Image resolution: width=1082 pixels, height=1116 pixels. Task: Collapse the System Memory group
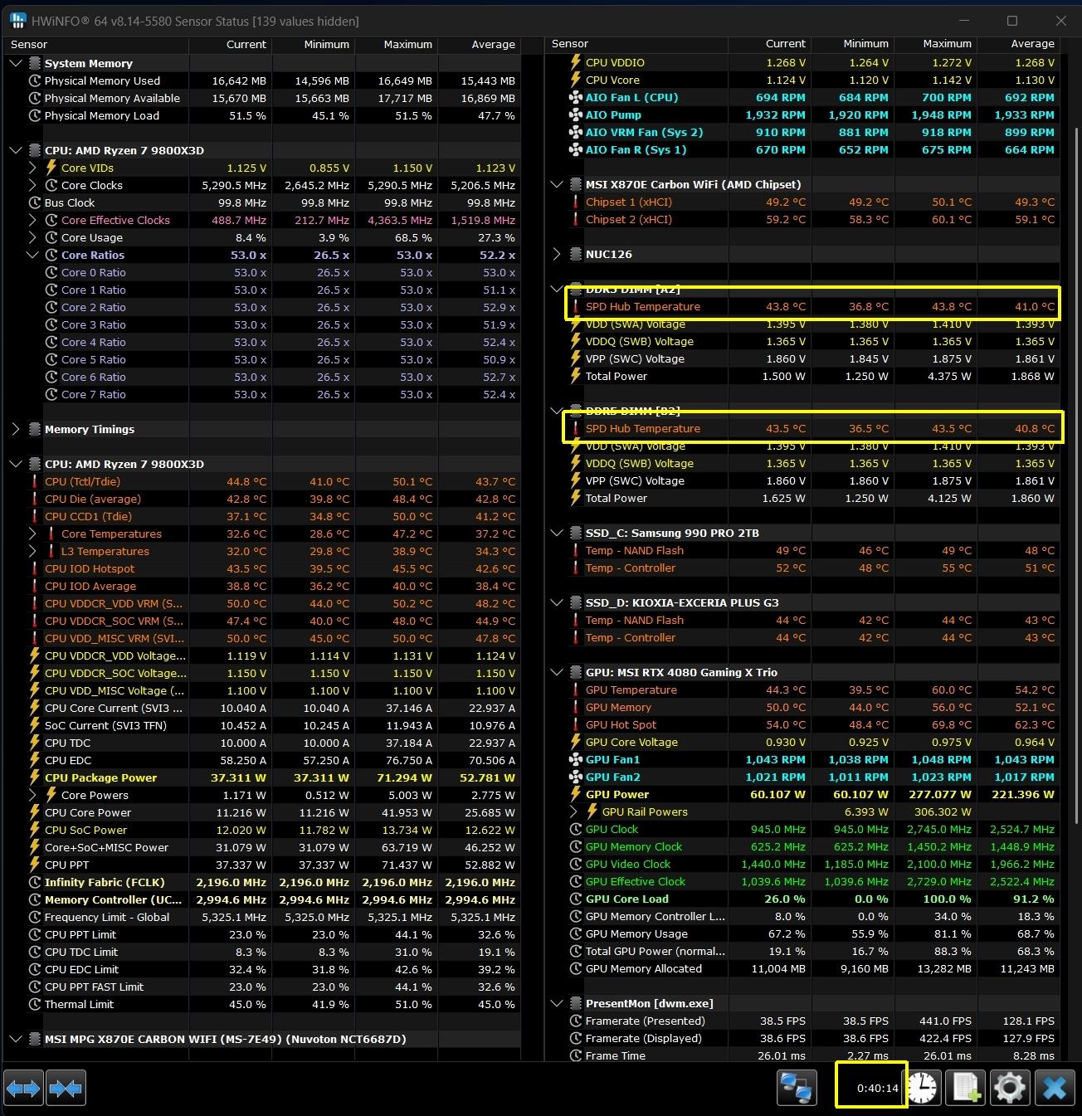tap(16, 64)
